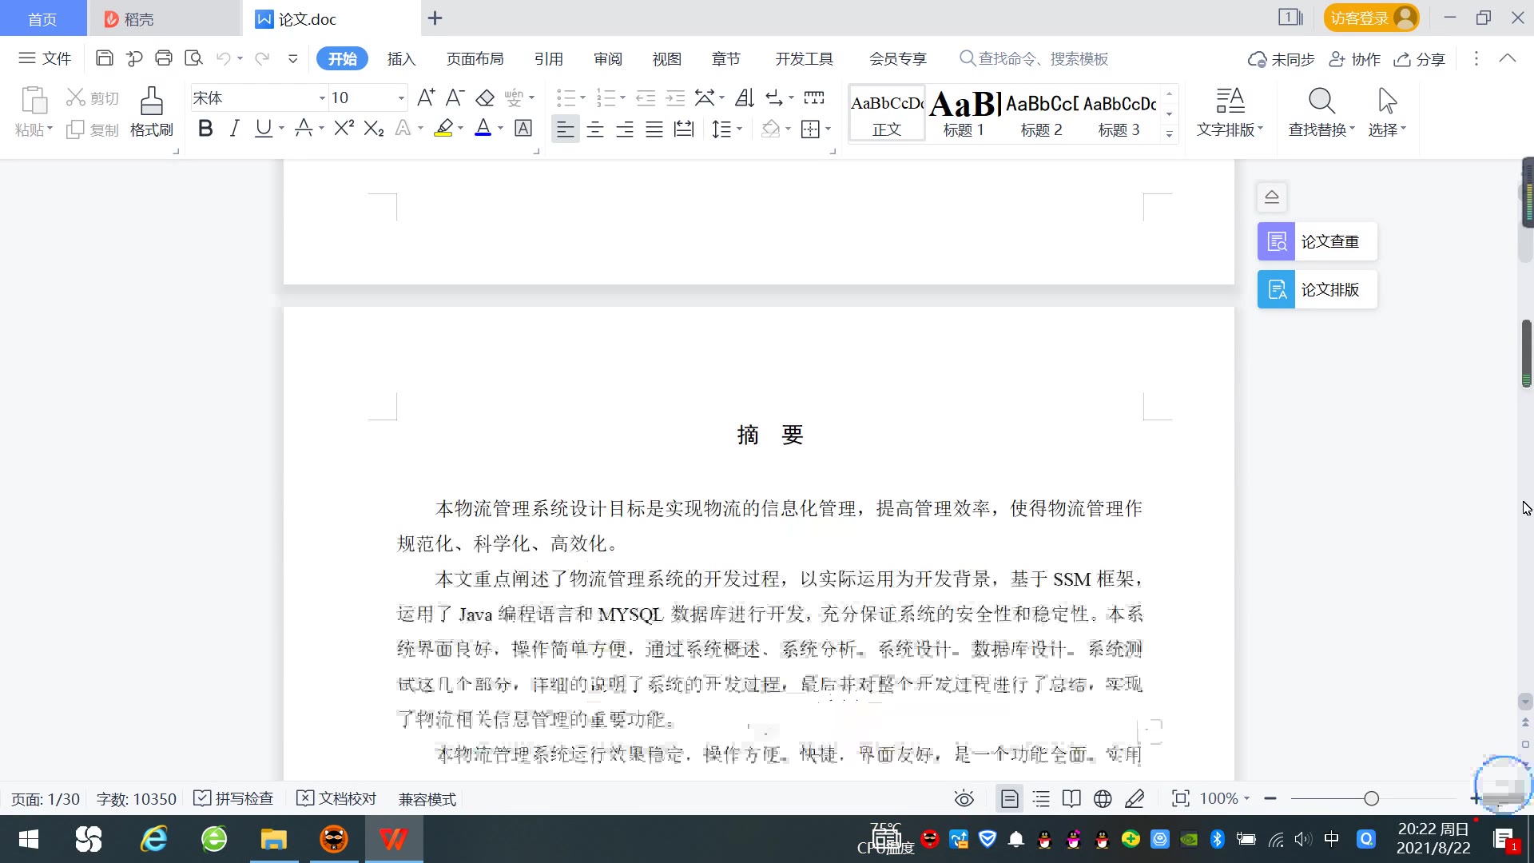Image resolution: width=1534 pixels, height=863 pixels.
Task: Expand the font size 10 dropdown
Action: click(400, 98)
